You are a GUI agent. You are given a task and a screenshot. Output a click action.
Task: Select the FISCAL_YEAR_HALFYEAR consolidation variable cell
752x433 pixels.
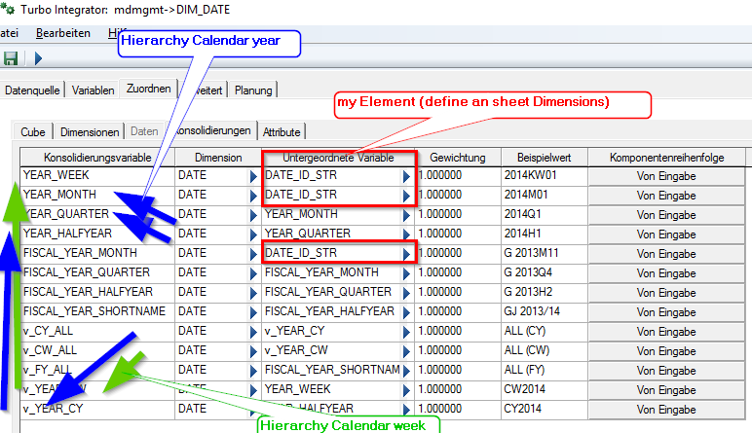pyautogui.click(x=95, y=292)
